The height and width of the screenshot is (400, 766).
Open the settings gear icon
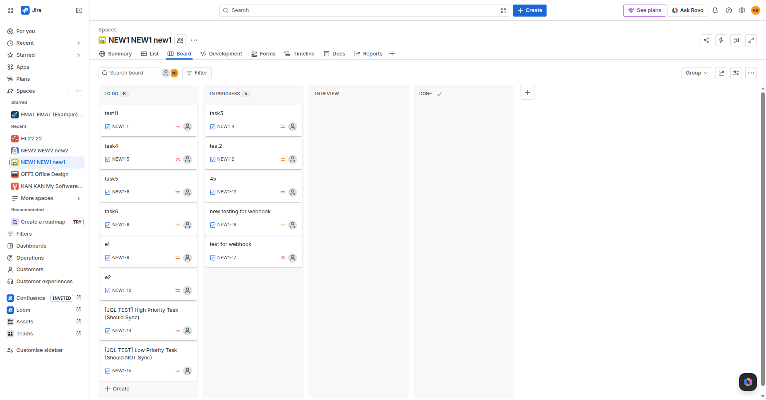tap(742, 10)
